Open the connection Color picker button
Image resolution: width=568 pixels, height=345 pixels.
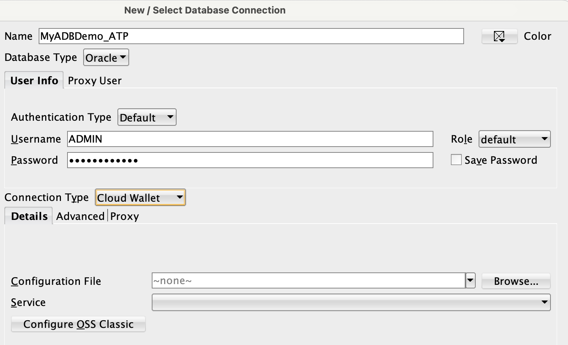pos(499,36)
